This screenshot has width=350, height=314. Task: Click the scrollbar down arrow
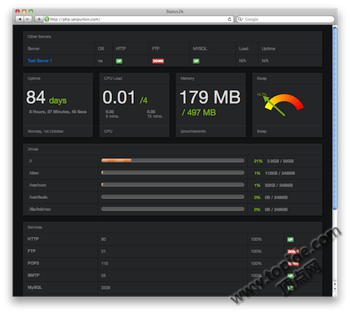tap(335, 289)
